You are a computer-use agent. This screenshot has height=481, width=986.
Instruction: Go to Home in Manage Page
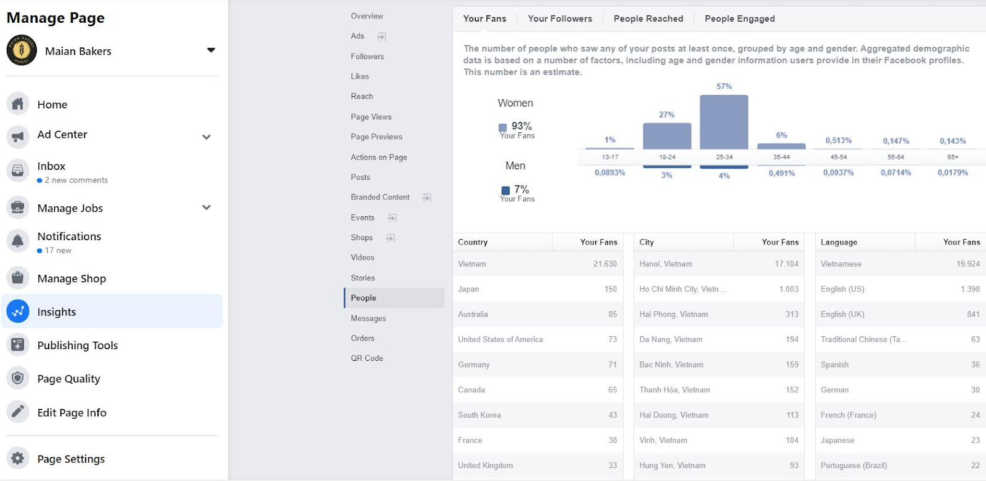(x=112, y=104)
